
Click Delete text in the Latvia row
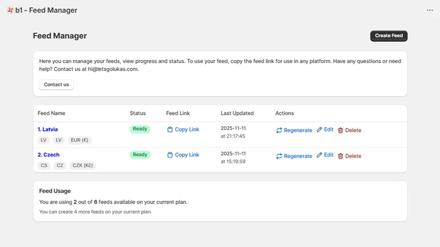tap(353, 130)
